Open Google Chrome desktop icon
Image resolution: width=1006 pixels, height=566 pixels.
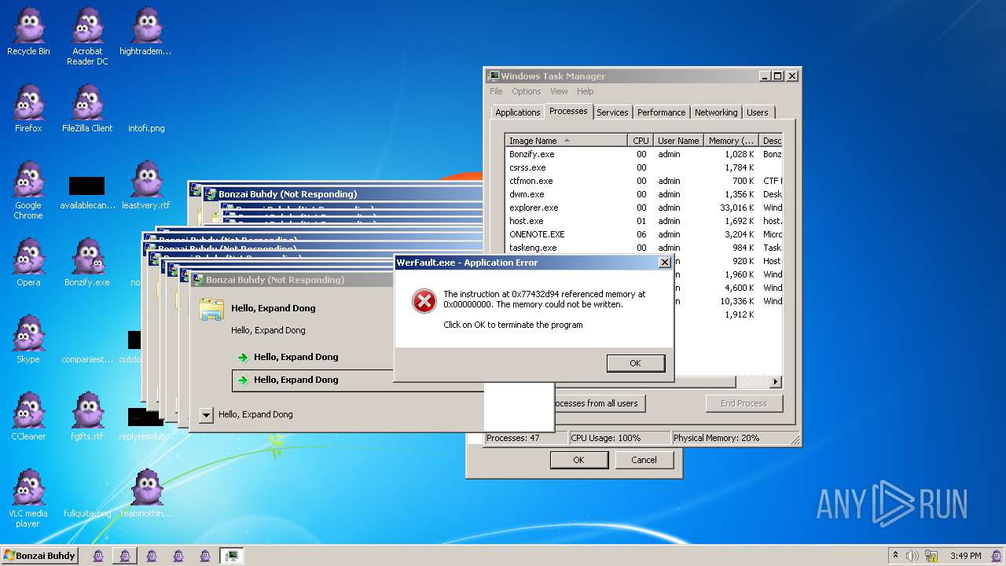(28, 191)
